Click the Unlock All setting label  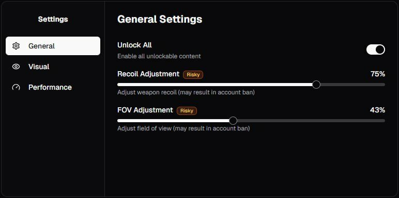pos(134,45)
